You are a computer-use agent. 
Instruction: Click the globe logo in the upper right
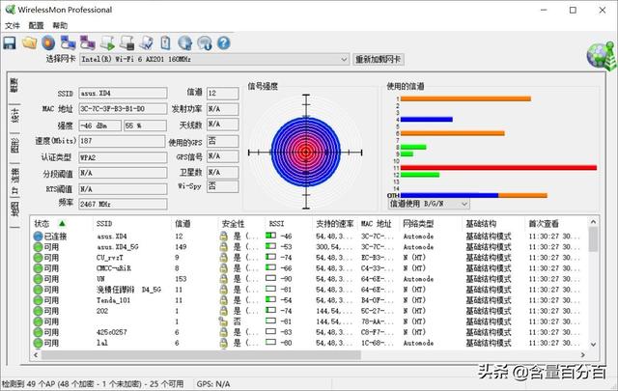pyautogui.click(x=601, y=55)
